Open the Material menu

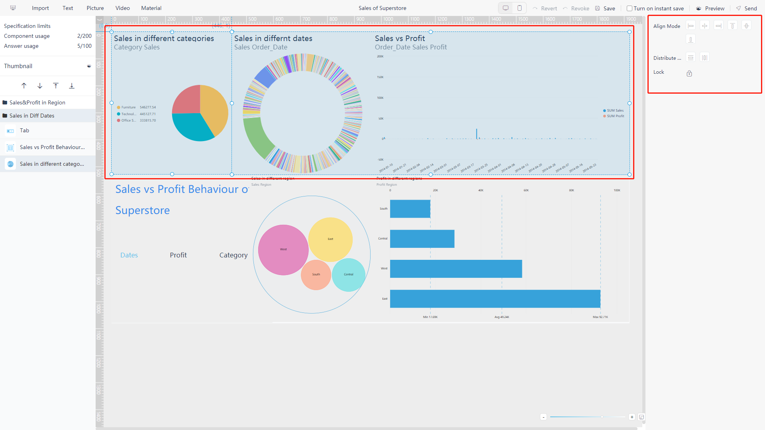(x=151, y=8)
